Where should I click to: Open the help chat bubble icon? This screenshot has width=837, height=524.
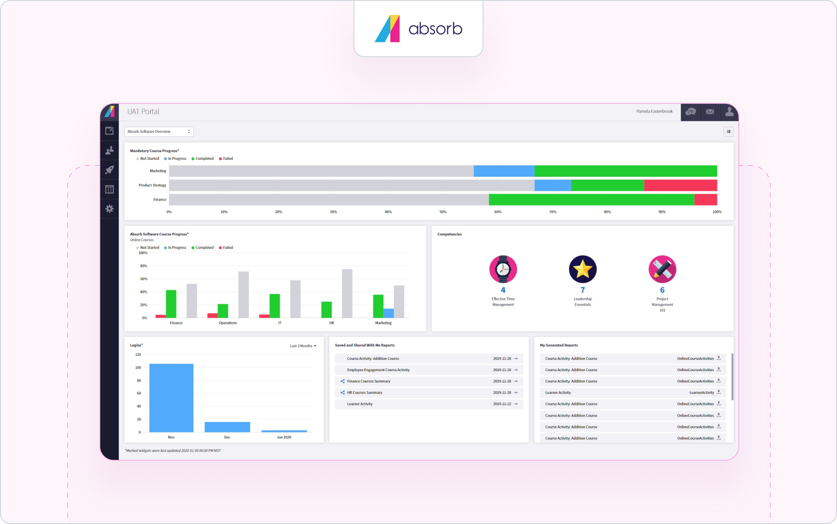point(690,112)
